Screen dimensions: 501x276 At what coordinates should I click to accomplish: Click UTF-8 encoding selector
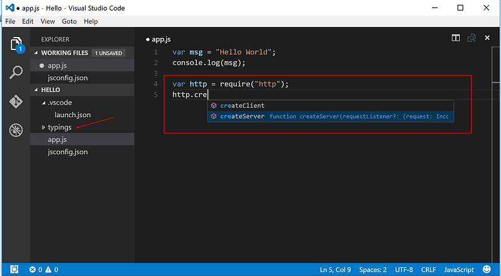tap(404, 270)
